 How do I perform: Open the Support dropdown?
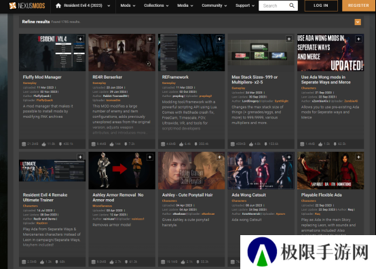pyautogui.click(x=245, y=5)
